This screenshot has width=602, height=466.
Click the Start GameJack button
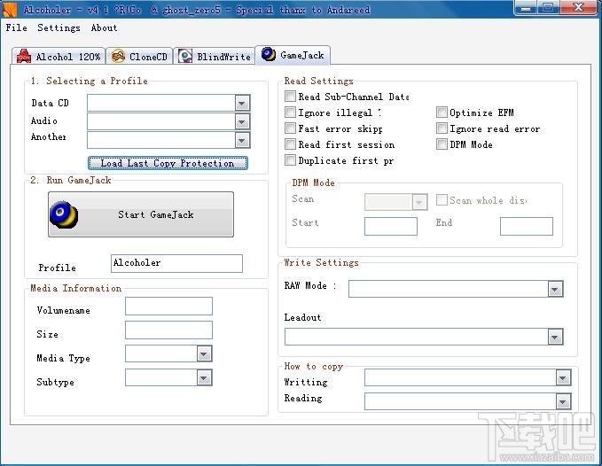coord(141,214)
